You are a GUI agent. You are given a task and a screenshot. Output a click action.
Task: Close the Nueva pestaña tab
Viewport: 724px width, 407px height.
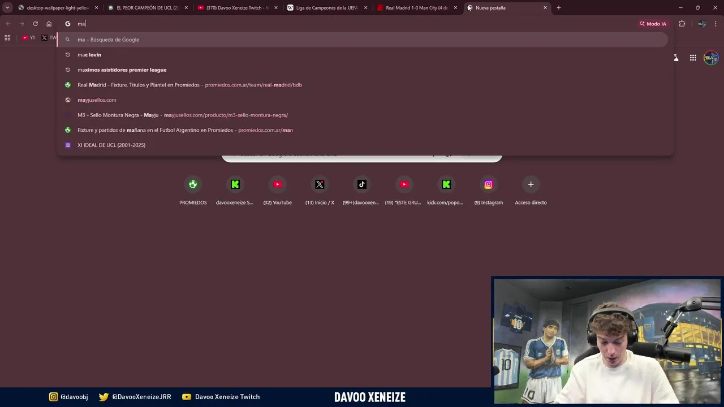[x=545, y=8]
